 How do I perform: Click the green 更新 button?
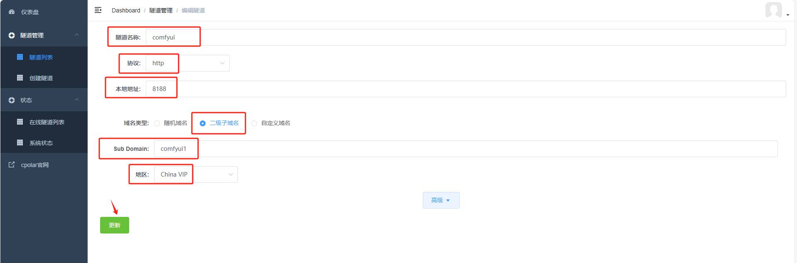115,225
